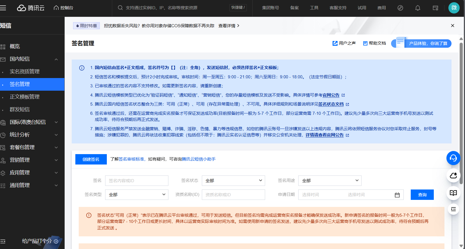Click the 统计分析 chart icon

pyautogui.click(x=3, y=135)
